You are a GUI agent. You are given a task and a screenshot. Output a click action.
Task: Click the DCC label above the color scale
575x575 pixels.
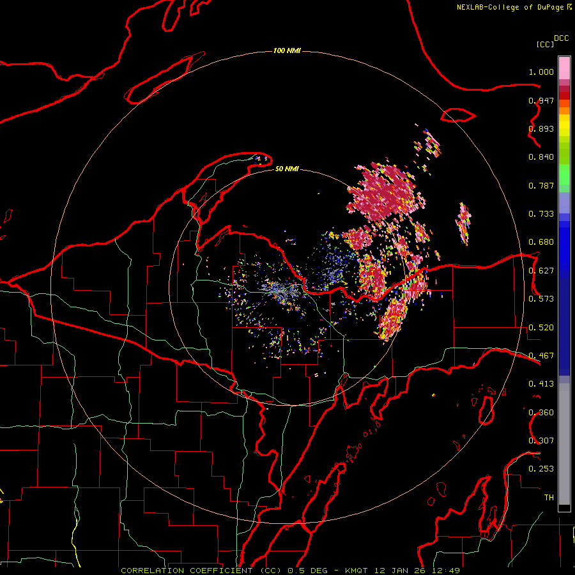[x=562, y=38]
